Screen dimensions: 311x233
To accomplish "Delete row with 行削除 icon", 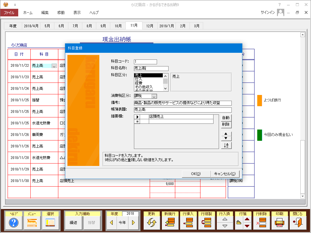I will click(261, 223).
